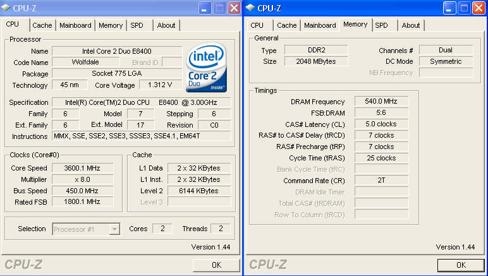488x276 pixels.
Task: Click the Command Rate value 2T
Action: 382,180
